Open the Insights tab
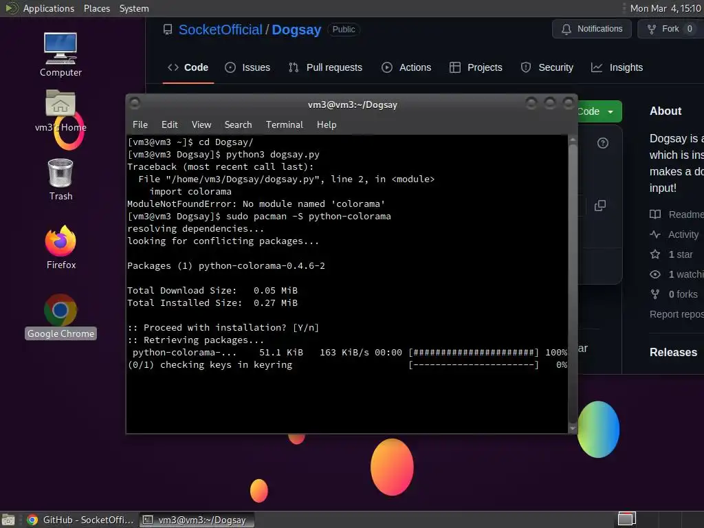Viewport: 704px width, 528px height. (617, 67)
